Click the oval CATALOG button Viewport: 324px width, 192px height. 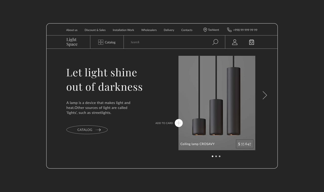87,130
